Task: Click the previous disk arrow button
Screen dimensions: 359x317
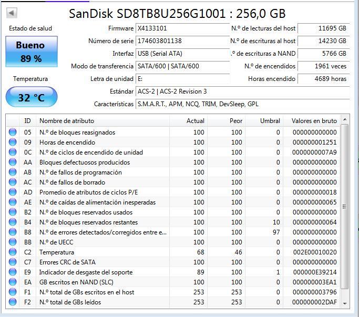Action: [12, 13]
